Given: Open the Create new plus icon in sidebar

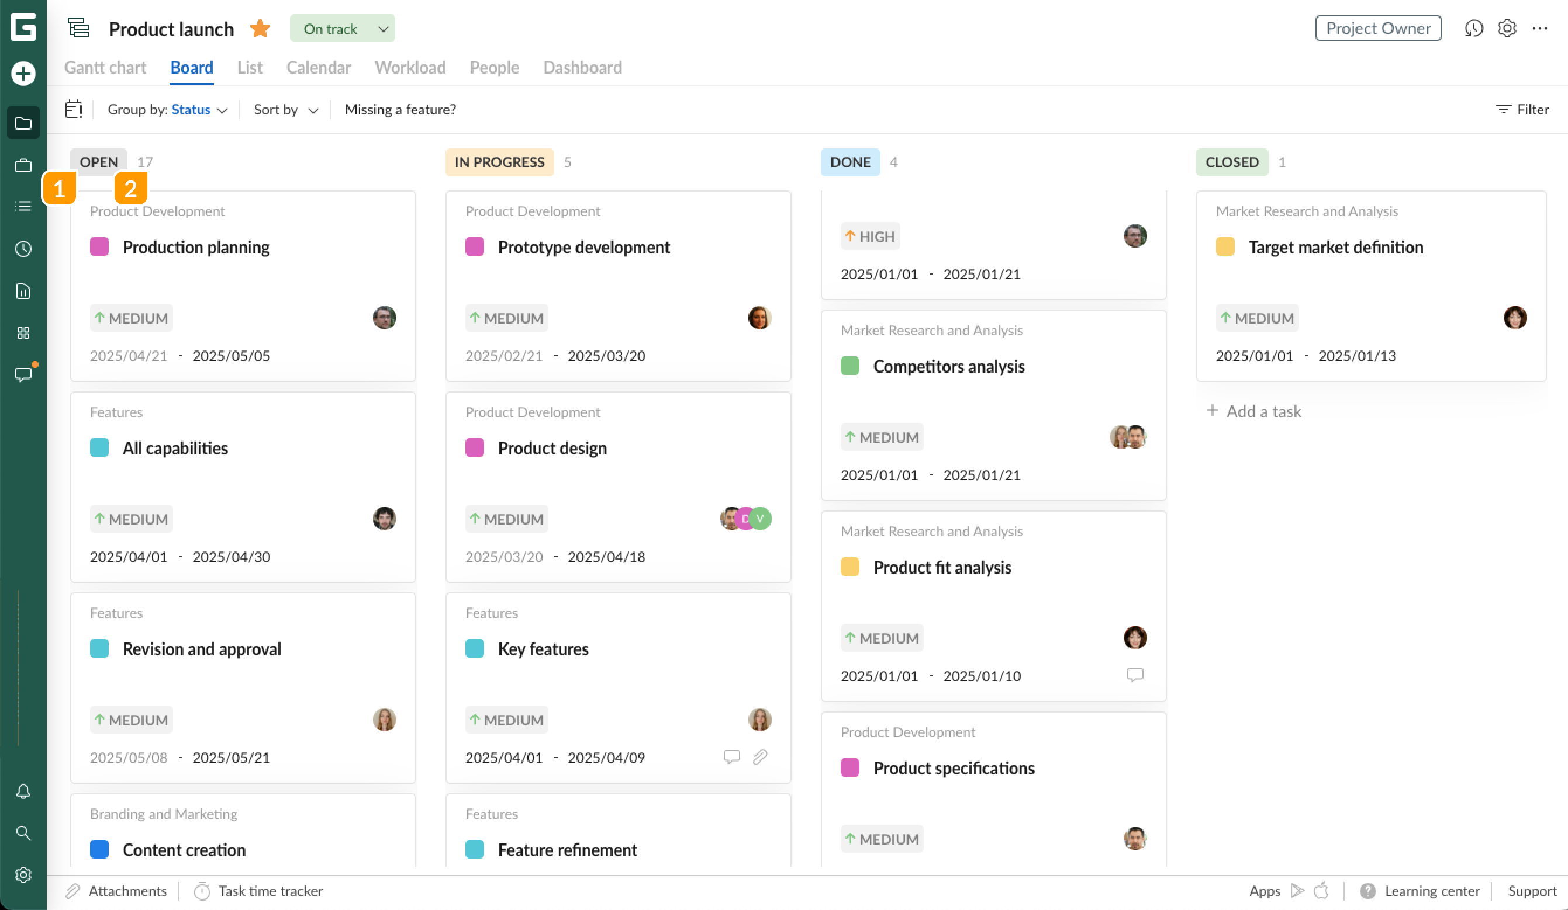Looking at the screenshot, I should 23,73.
